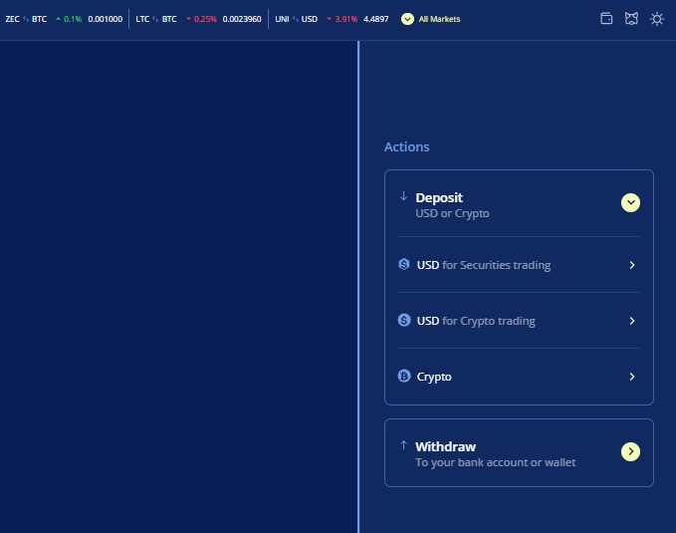Choose USD for Securities trading
This screenshot has height=533, width=676.
pyautogui.click(x=519, y=265)
